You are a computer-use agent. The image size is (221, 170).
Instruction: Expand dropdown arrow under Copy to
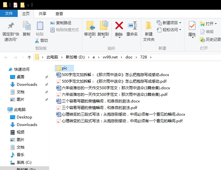coord(104,37)
